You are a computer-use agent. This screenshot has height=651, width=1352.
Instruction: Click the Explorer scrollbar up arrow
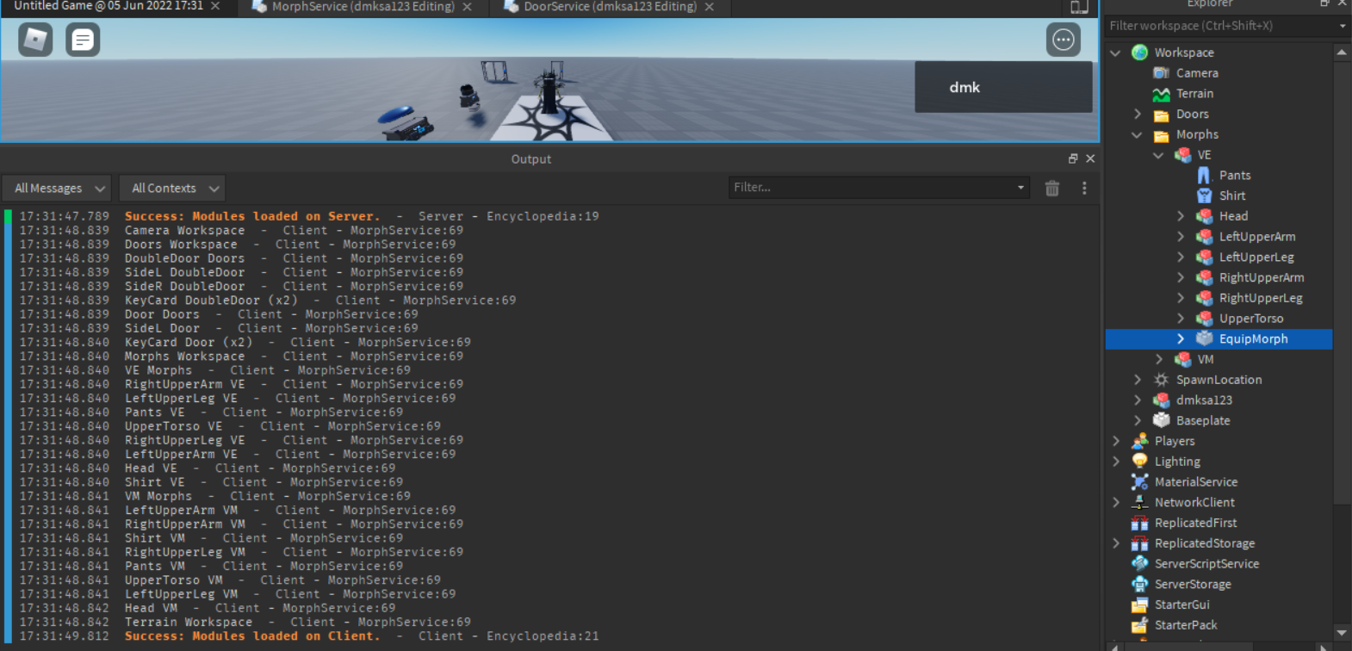pyautogui.click(x=1342, y=53)
